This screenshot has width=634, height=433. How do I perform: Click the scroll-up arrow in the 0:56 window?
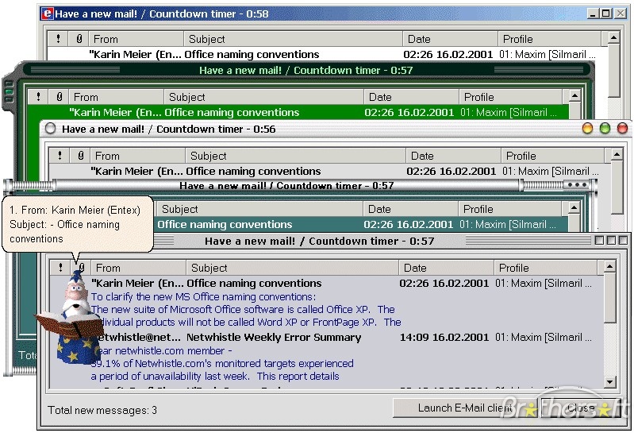pyautogui.click(x=617, y=155)
